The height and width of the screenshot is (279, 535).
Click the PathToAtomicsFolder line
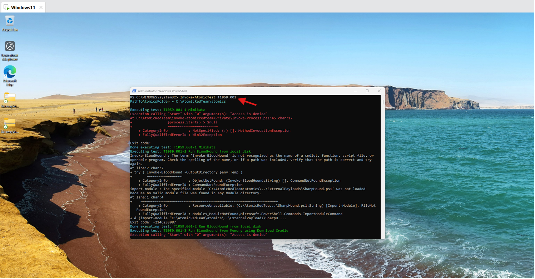click(x=178, y=102)
